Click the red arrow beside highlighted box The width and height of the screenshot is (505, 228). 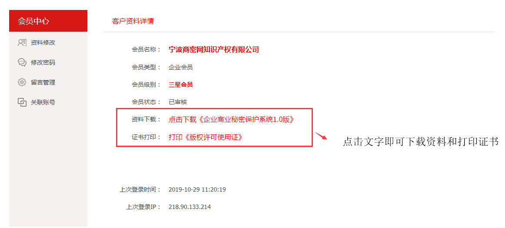(321, 136)
